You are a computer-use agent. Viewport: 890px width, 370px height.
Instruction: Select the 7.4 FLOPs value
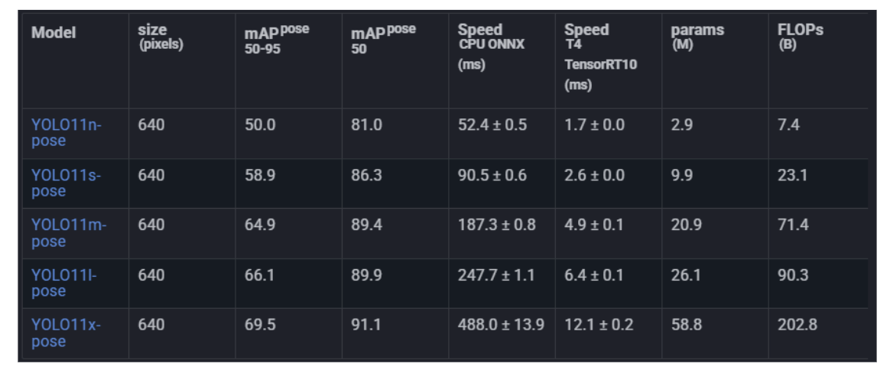pyautogui.click(x=788, y=125)
